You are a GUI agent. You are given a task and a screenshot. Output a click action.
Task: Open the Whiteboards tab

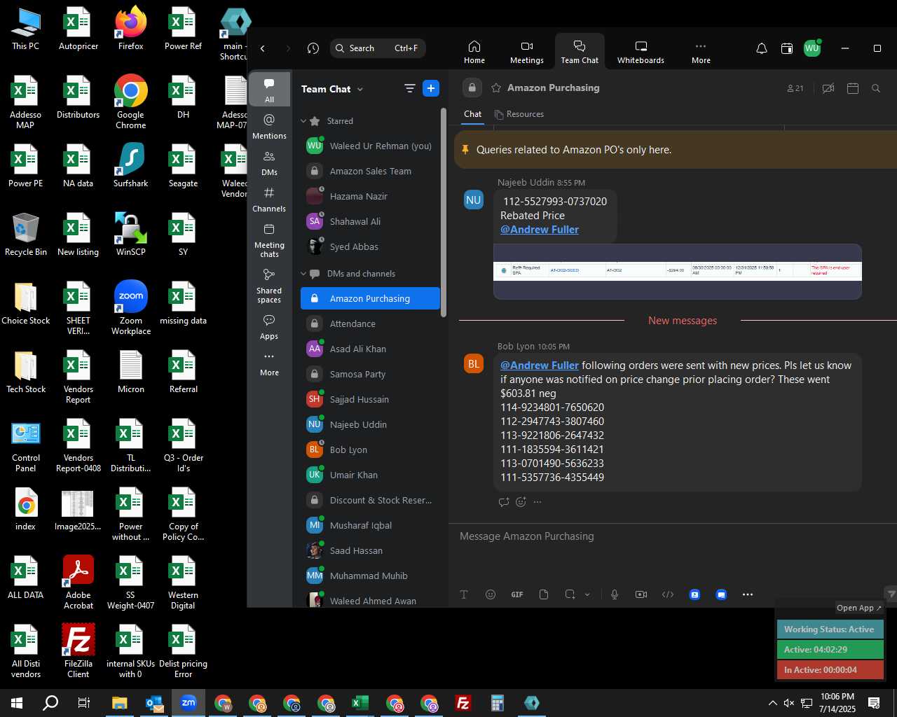pos(641,52)
